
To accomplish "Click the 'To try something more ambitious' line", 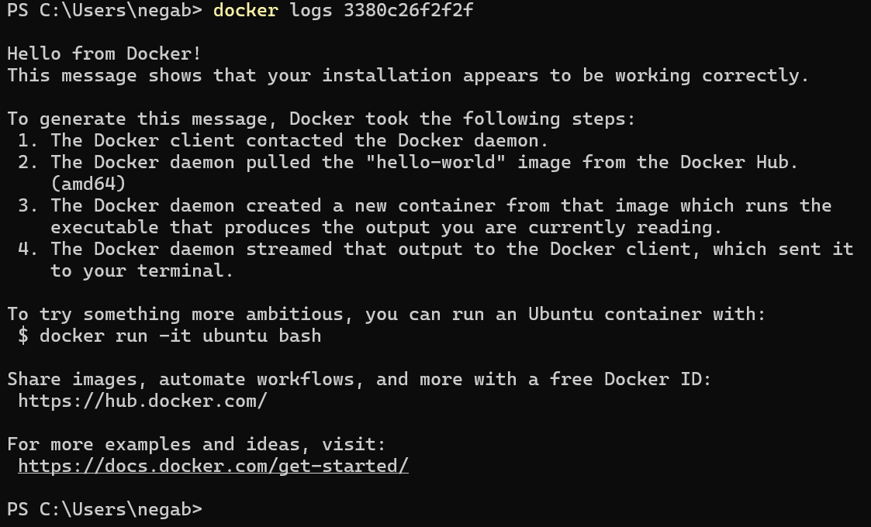I will click(386, 315).
